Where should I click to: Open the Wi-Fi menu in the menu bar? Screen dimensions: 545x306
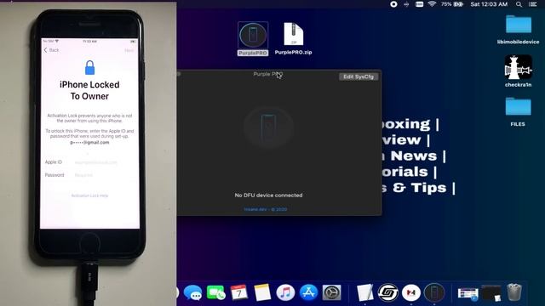(432, 4)
